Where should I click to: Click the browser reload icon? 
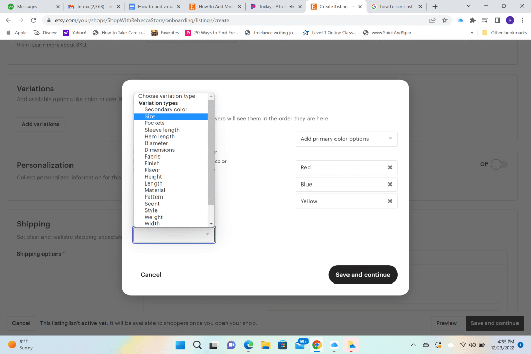34,20
